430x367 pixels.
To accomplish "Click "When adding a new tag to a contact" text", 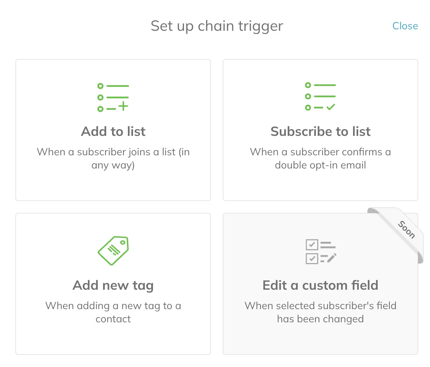I will pyautogui.click(x=113, y=312).
